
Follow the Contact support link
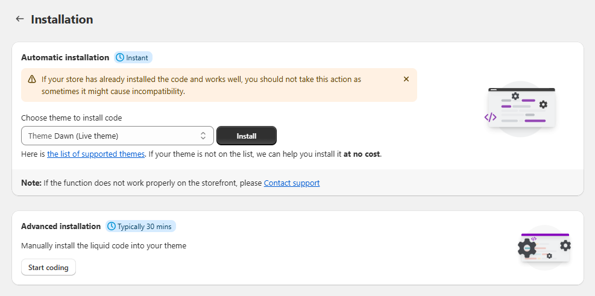pyautogui.click(x=292, y=183)
